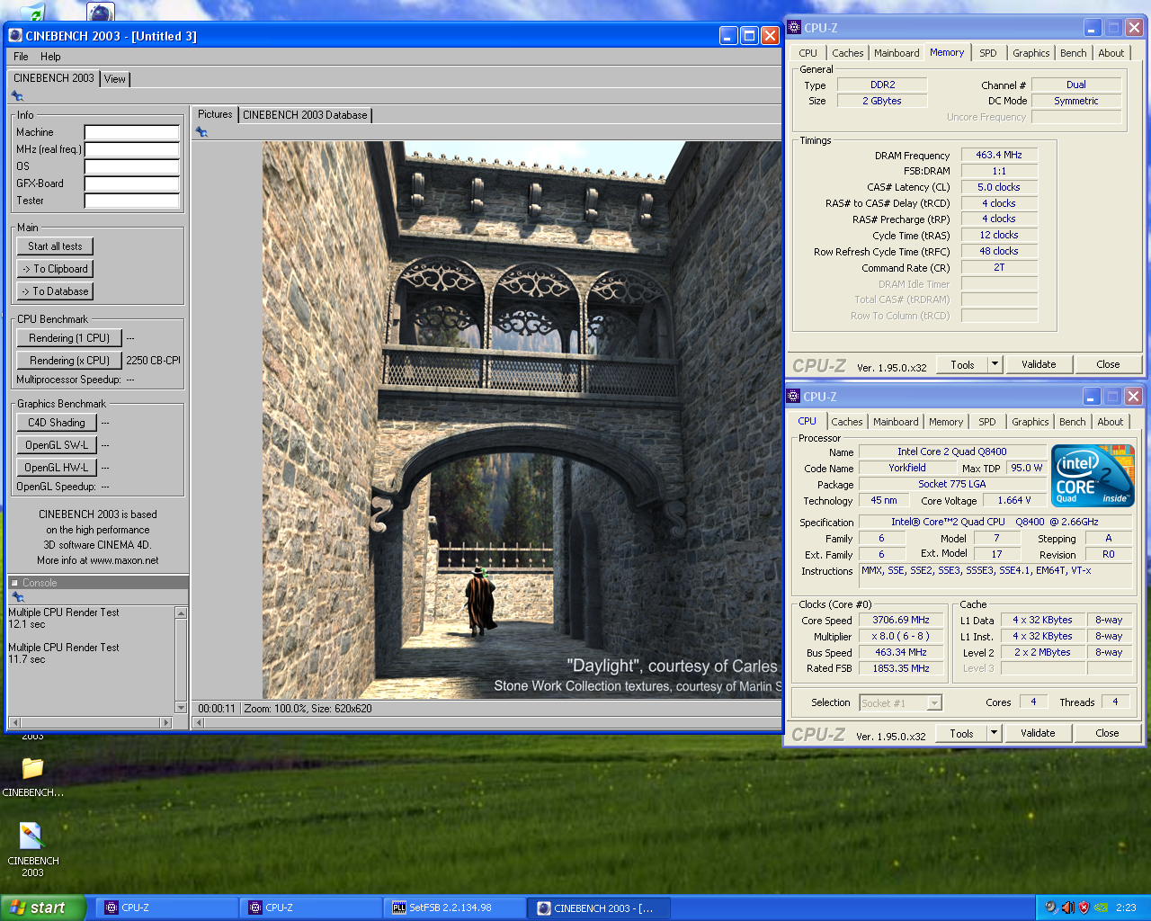
Task: Click Validate in Memory CPU-Z window
Action: point(1039,364)
